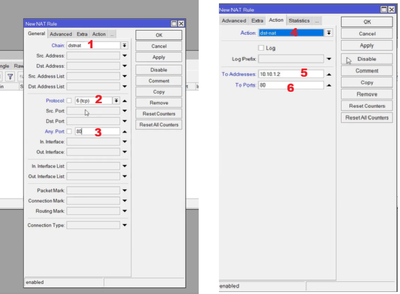Open the Action dropdown showing dst-nat
400x294 pixels.
tap(328, 33)
